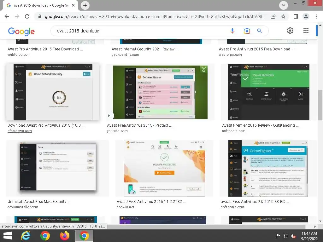
Task: Click osxuninstaller.com source text
Action: [23, 207]
